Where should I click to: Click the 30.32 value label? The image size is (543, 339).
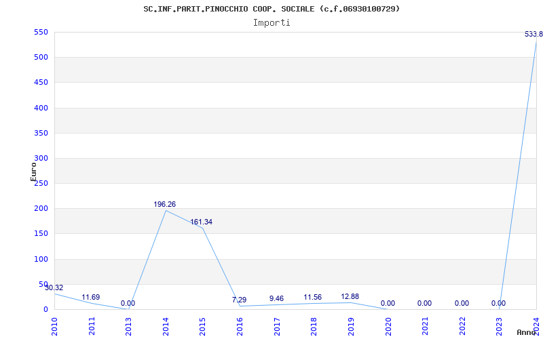point(54,287)
